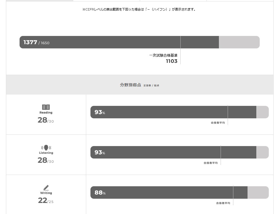Click the Listening score 28/30
This screenshot has width=279, height=214.
pyautogui.click(x=46, y=160)
